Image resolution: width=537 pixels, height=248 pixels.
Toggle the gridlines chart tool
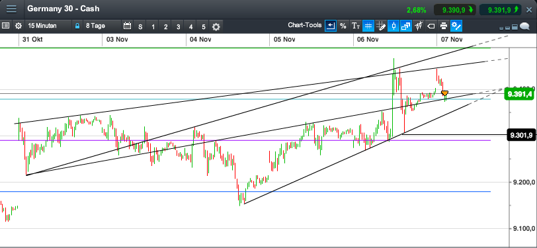tap(368, 26)
